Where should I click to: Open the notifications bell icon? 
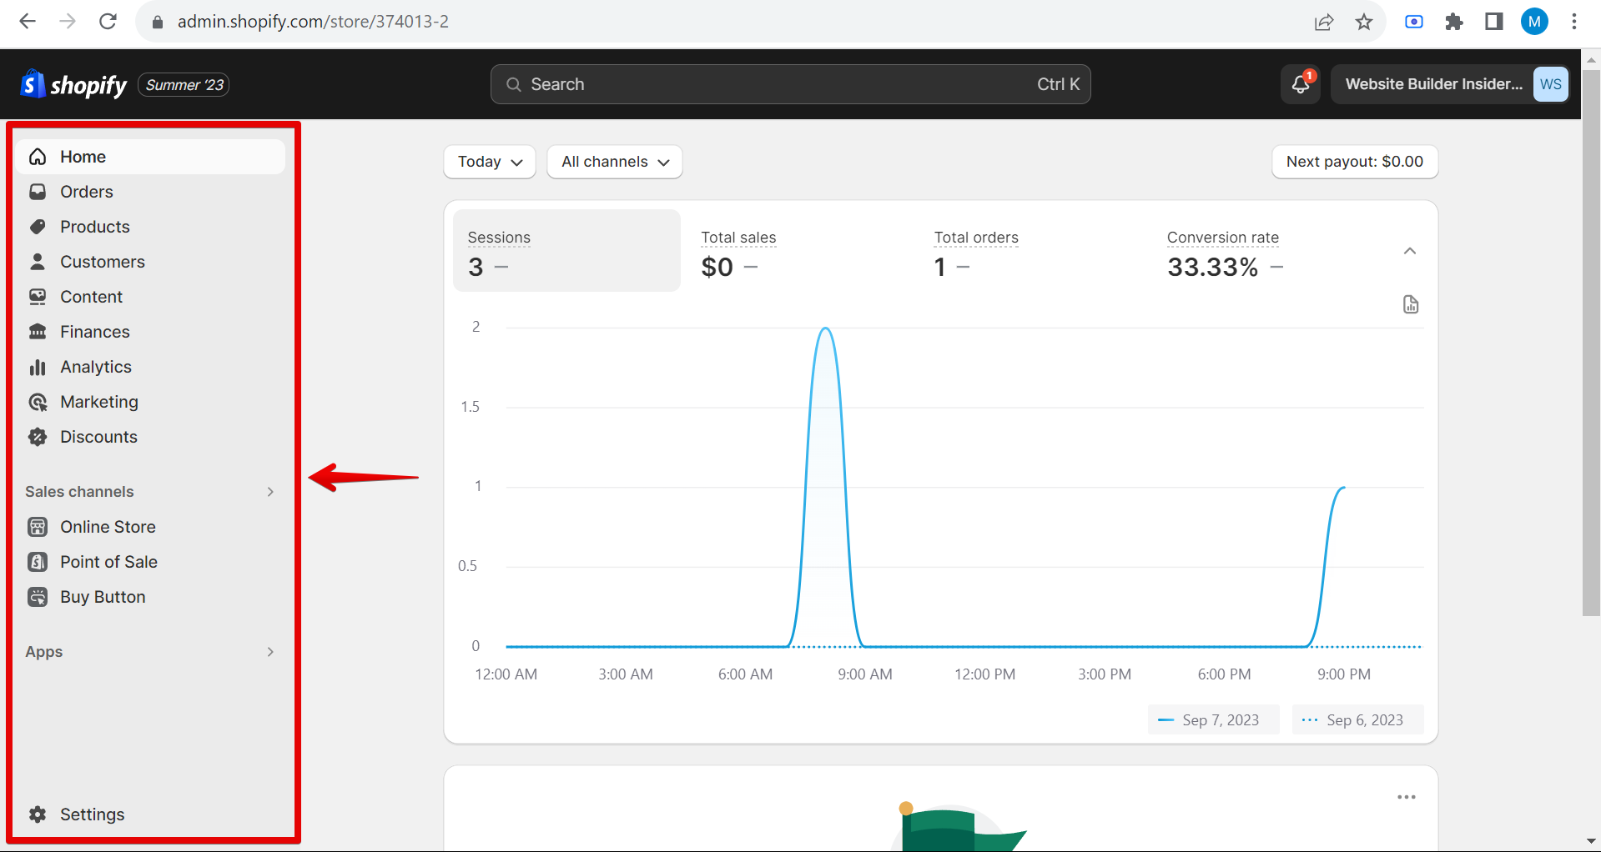pos(1300,84)
